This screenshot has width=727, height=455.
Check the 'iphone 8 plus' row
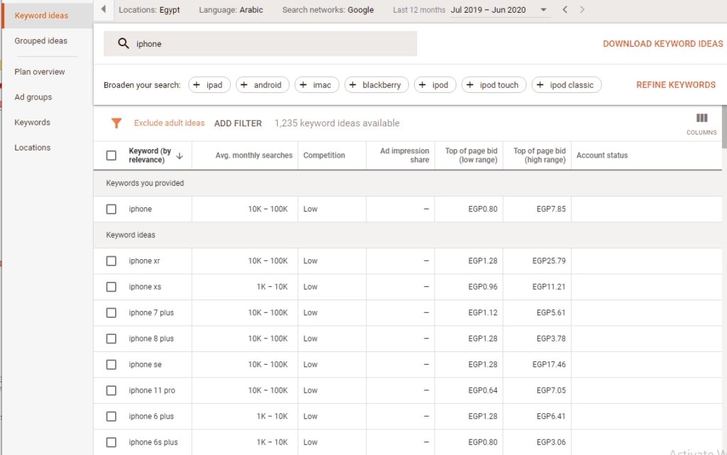point(111,339)
